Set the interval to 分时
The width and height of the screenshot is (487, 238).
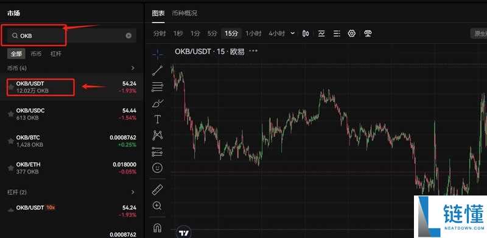click(x=159, y=33)
